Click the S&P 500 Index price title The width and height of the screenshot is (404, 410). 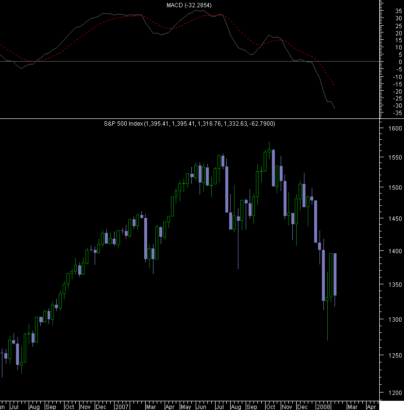tap(189, 124)
